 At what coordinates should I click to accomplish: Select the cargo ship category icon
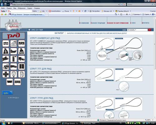[x=14, y=51]
